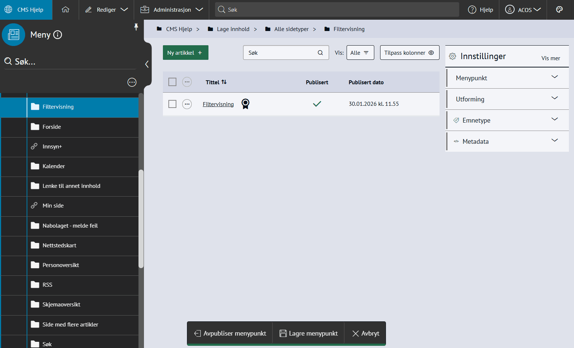The width and height of the screenshot is (574, 348).
Task: Click the info icon beside Meny
Action: [58, 35]
